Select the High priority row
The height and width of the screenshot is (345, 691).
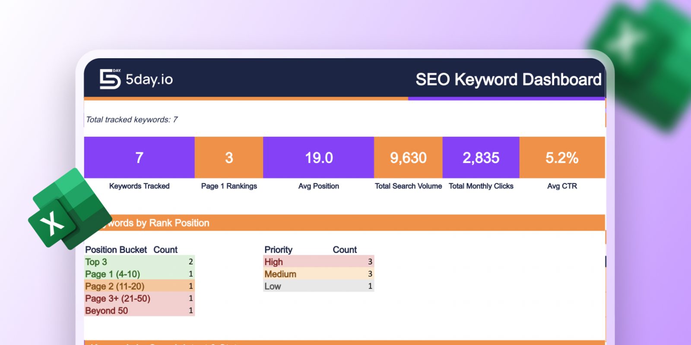[319, 262]
